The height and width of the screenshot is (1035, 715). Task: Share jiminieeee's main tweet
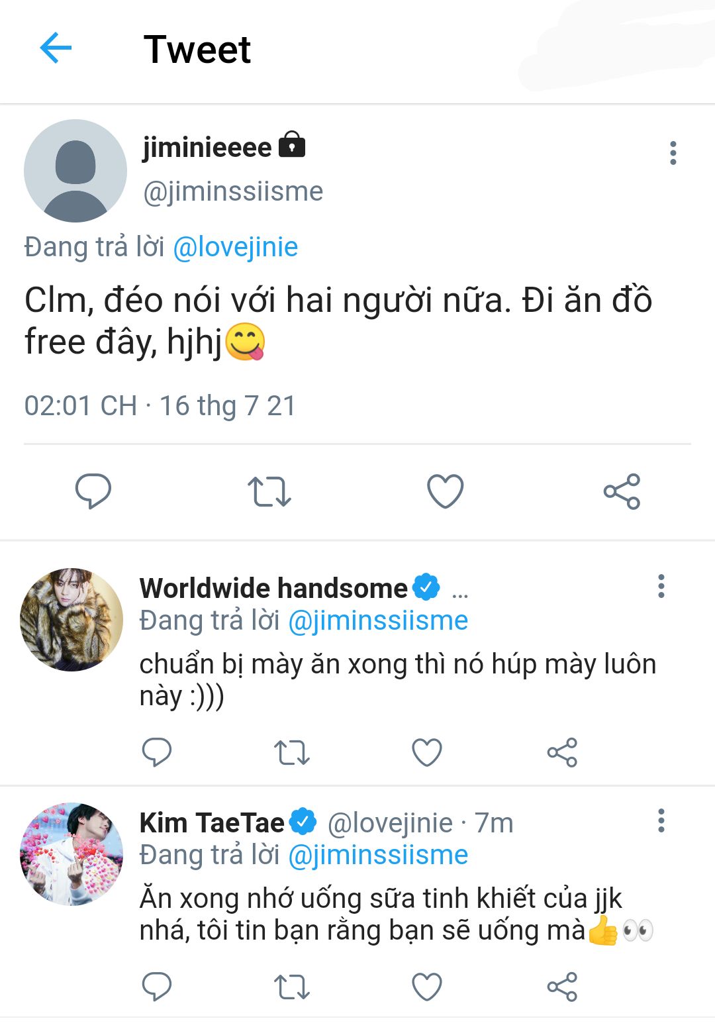pos(622,491)
